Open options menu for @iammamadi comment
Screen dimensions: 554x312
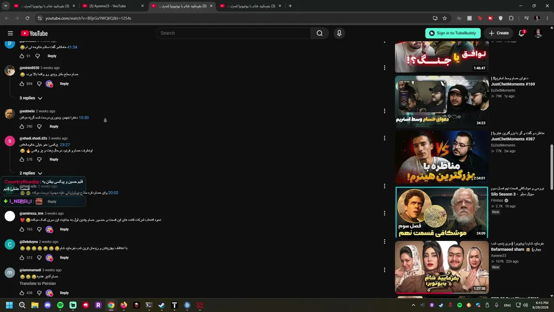384,270
